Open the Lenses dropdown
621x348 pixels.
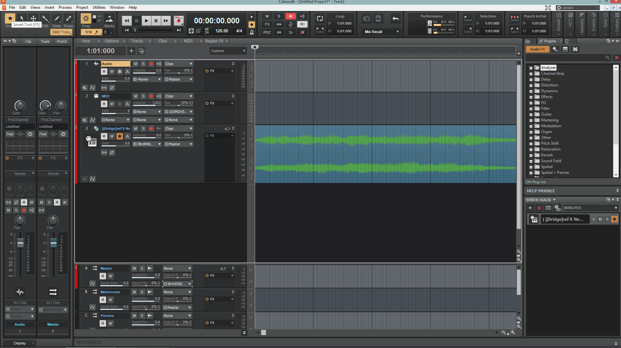[578, 8]
